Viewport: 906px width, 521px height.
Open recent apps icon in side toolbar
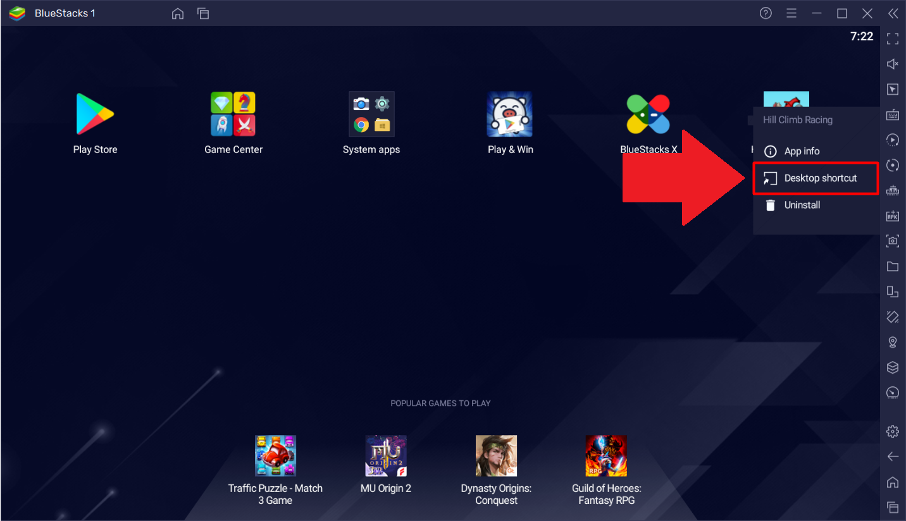tap(893, 507)
